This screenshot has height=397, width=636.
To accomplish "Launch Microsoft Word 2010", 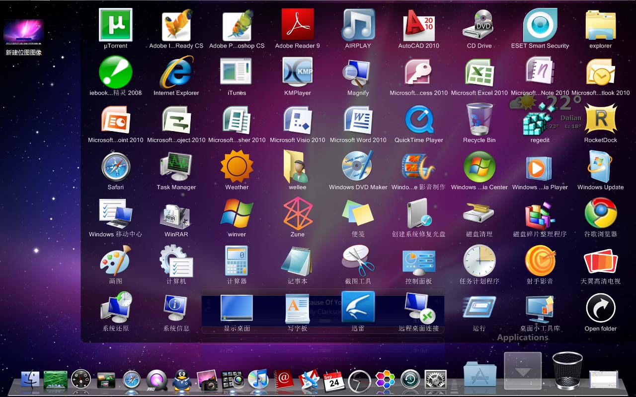I will click(358, 119).
